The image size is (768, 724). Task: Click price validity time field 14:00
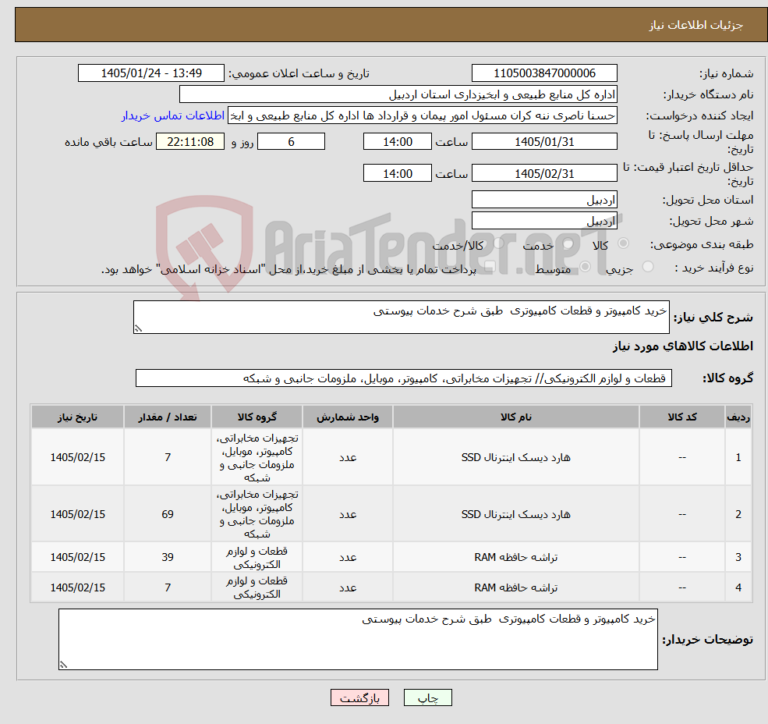tap(397, 173)
